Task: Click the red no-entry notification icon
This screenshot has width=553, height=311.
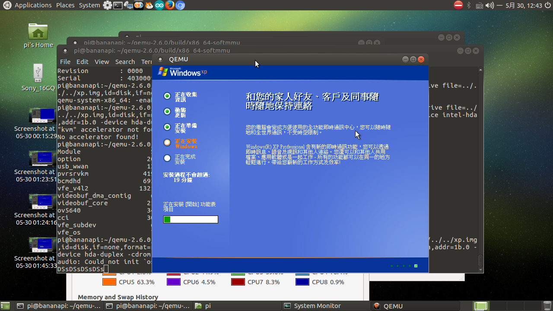Action: (458, 5)
